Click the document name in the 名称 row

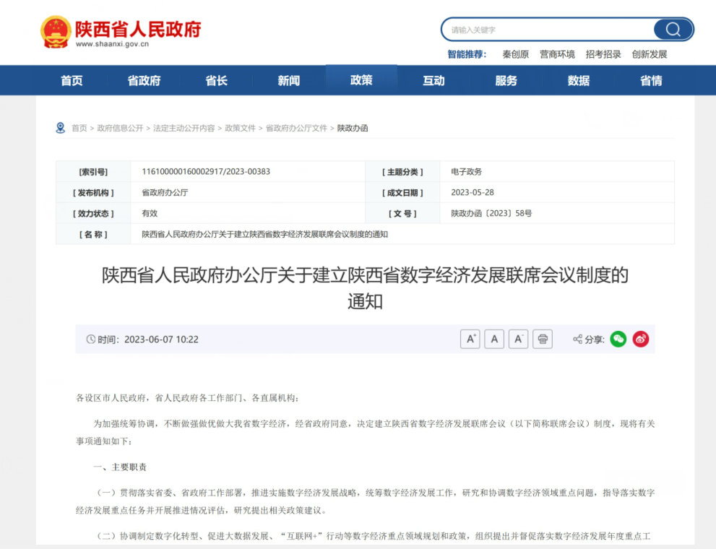coord(265,234)
